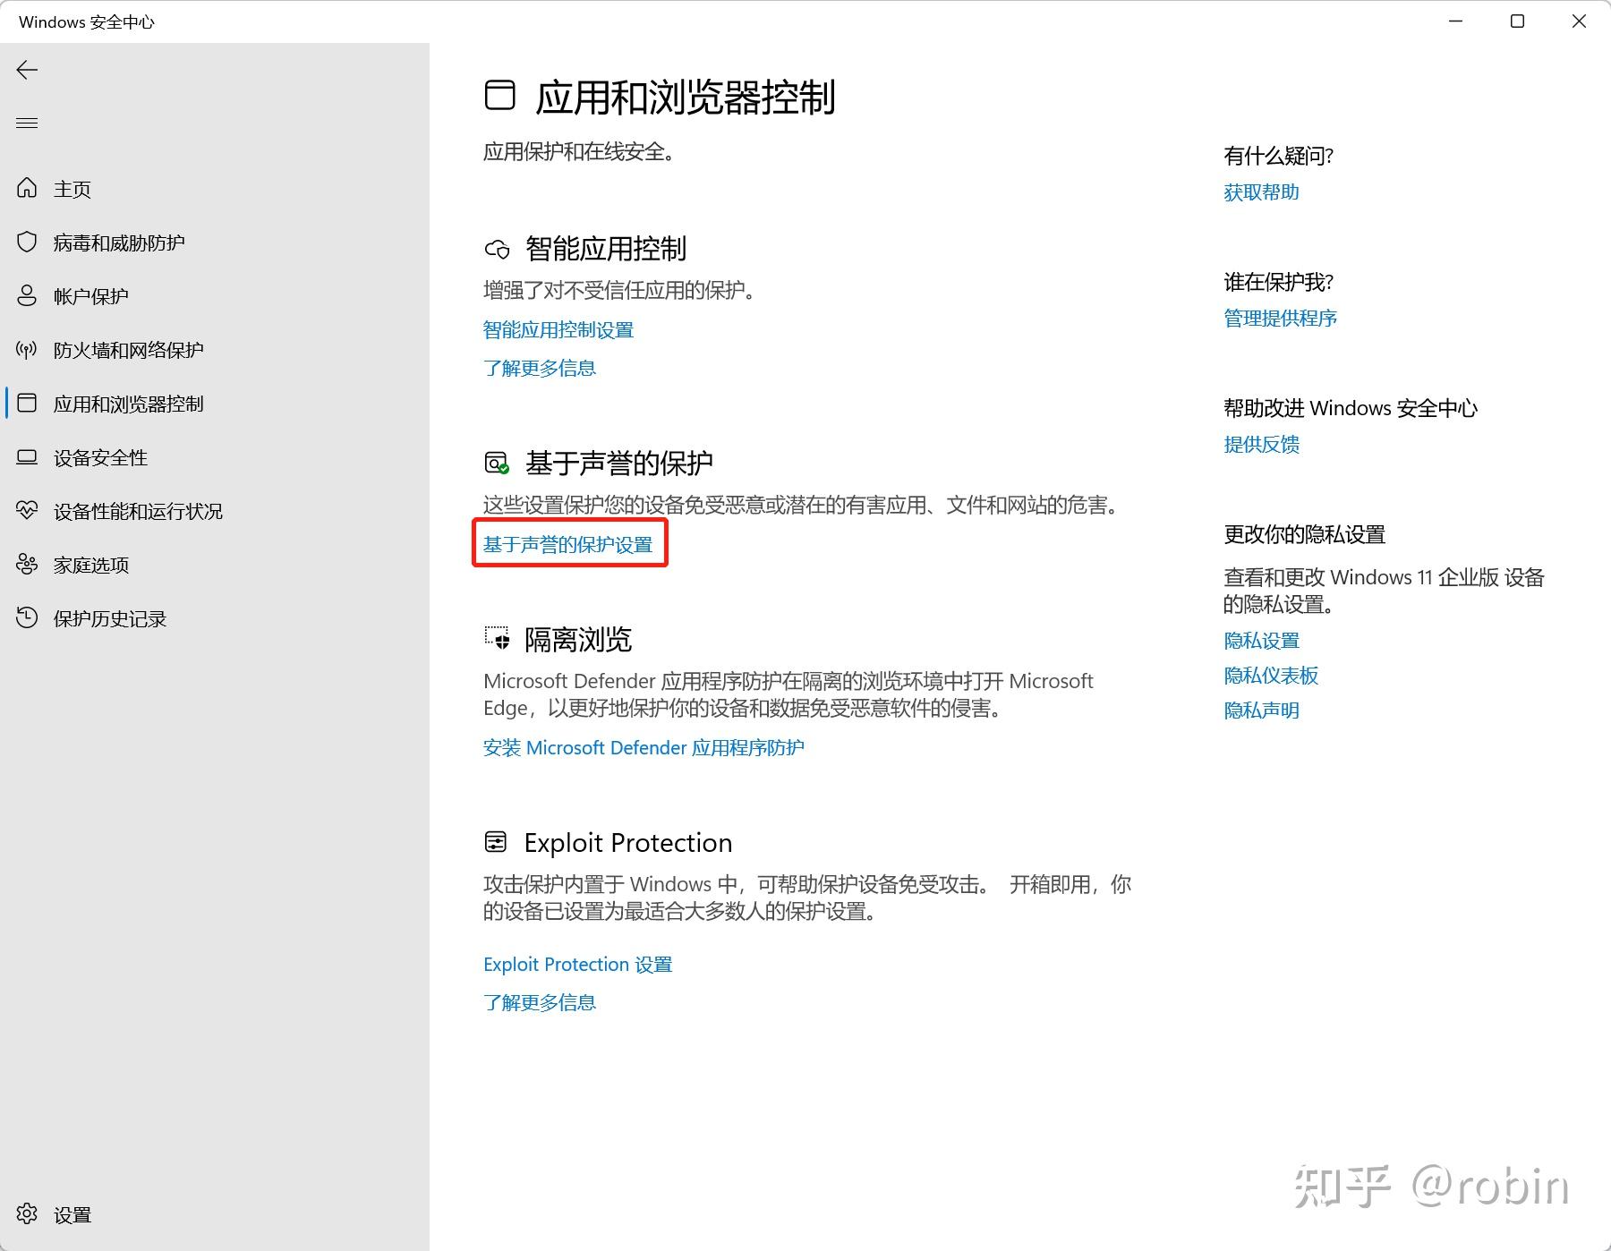Click the gear icon for settings
Screen dimensions: 1611x1251
[27, 1213]
